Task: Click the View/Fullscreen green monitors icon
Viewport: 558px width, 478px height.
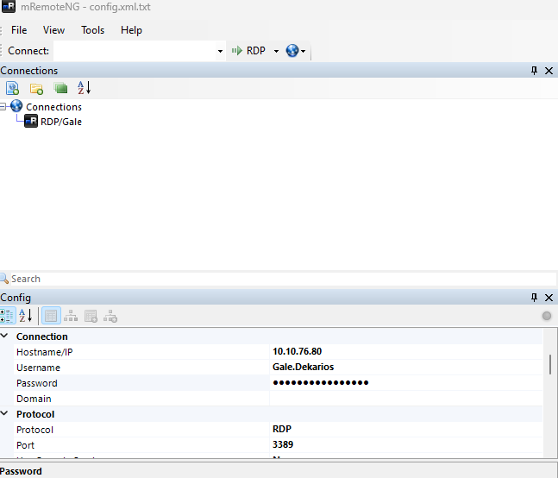Action: pos(60,88)
